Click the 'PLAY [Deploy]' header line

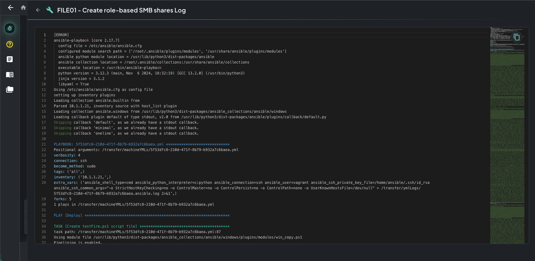coord(142,215)
